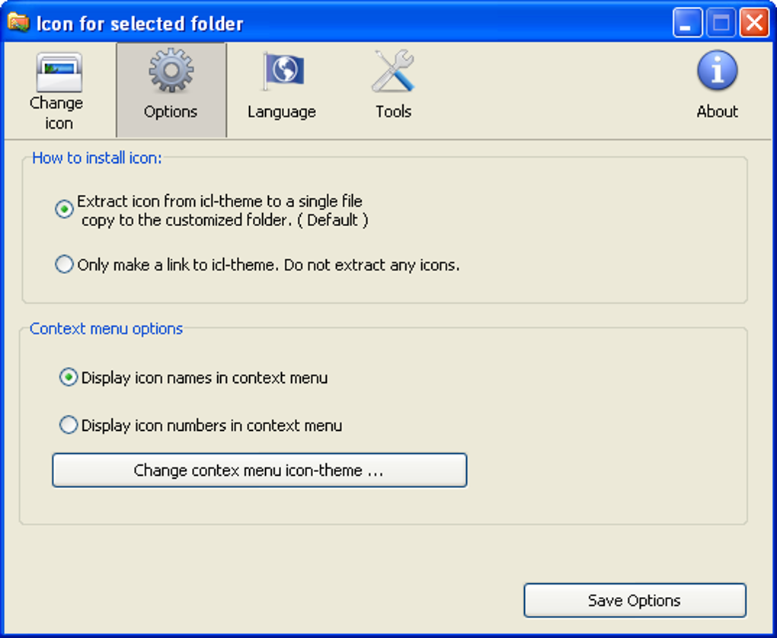
Task: Minimize the window
Action: 687,23
